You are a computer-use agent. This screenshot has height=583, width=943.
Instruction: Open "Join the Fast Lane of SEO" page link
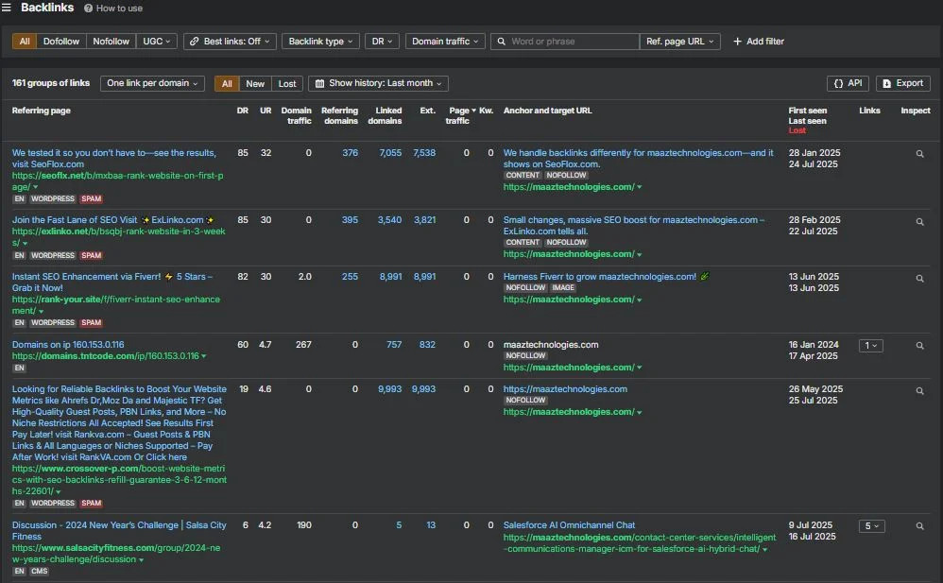(x=113, y=220)
